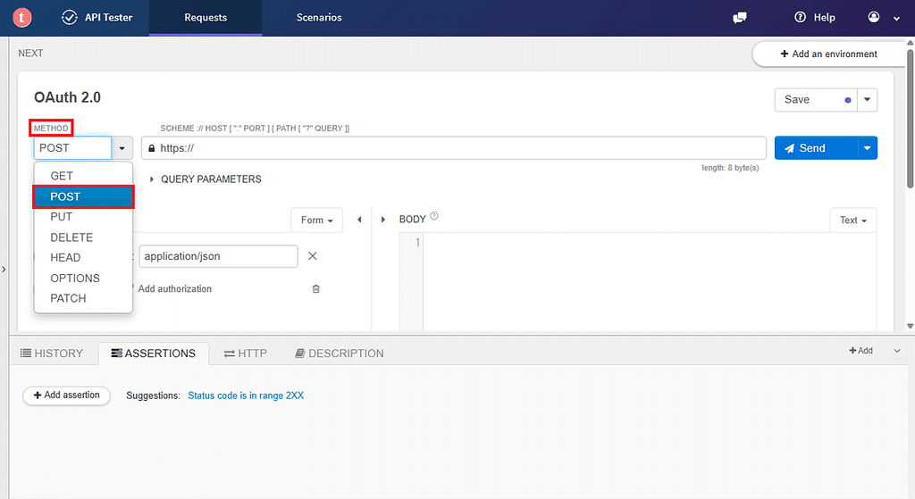Select PATCH from method list
The width and height of the screenshot is (915, 499).
click(83, 298)
